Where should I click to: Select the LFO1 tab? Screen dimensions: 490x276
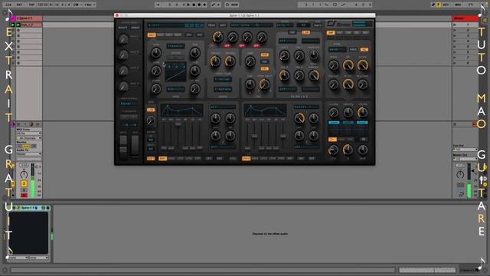(181, 159)
